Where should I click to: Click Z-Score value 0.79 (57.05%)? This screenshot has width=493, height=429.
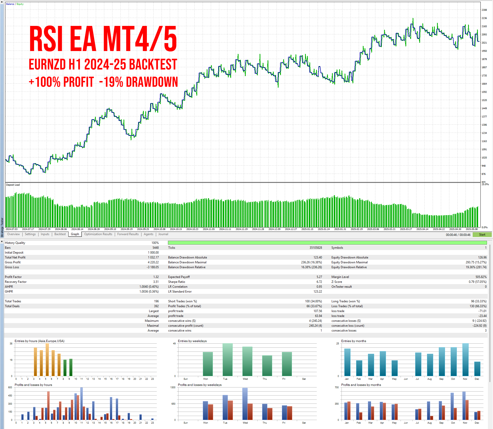[x=478, y=282]
